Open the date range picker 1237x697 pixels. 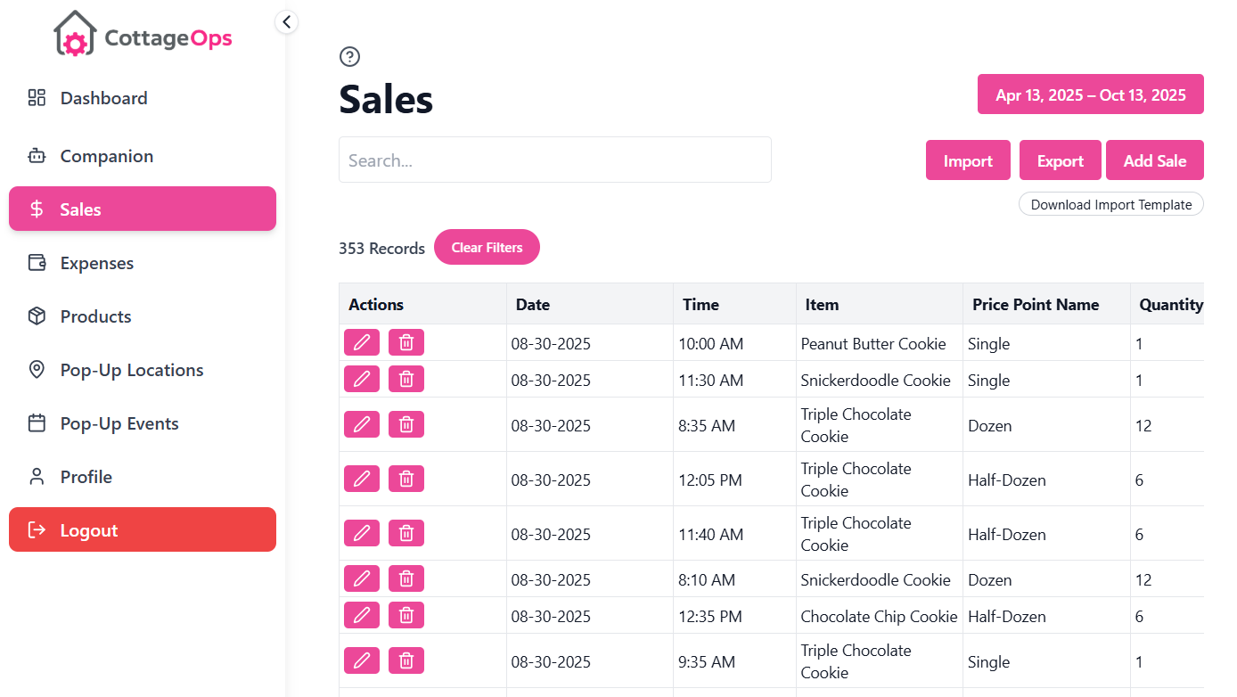point(1090,94)
